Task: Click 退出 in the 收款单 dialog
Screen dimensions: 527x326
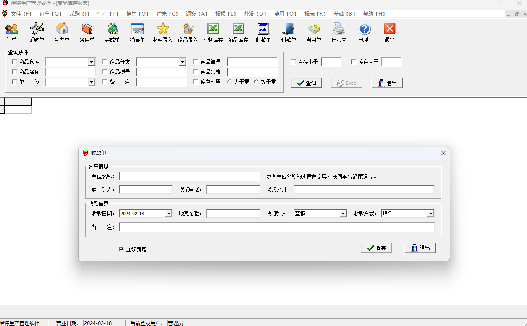Action: pyautogui.click(x=420, y=248)
